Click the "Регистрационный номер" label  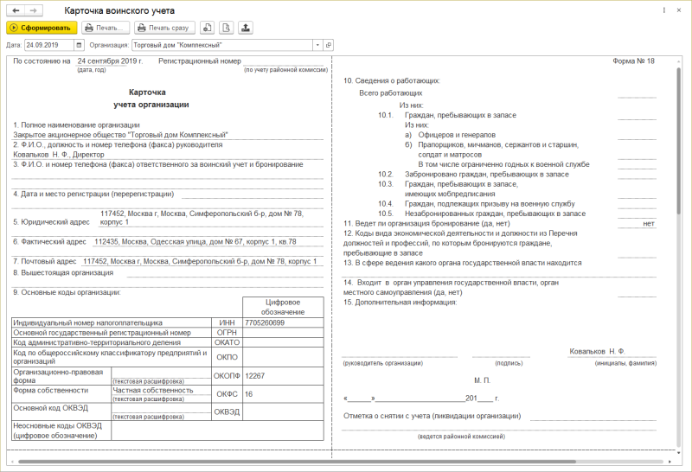coord(200,61)
